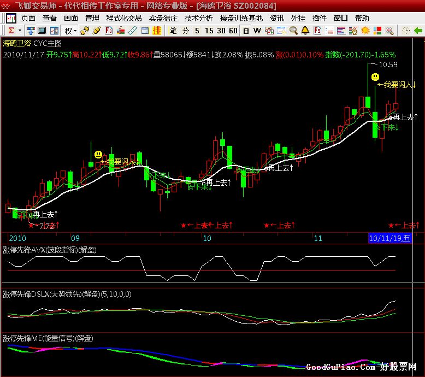Click the 笔 tick chart button
425x377 pixels.
tap(174, 31)
